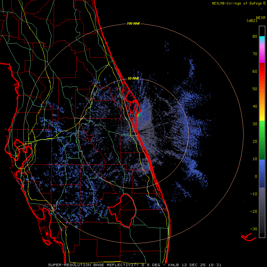The width and height of the screenshot is (267, 267).
Task: Click the -30 value on the dBZ scale
Action: (x=254, y=229)
